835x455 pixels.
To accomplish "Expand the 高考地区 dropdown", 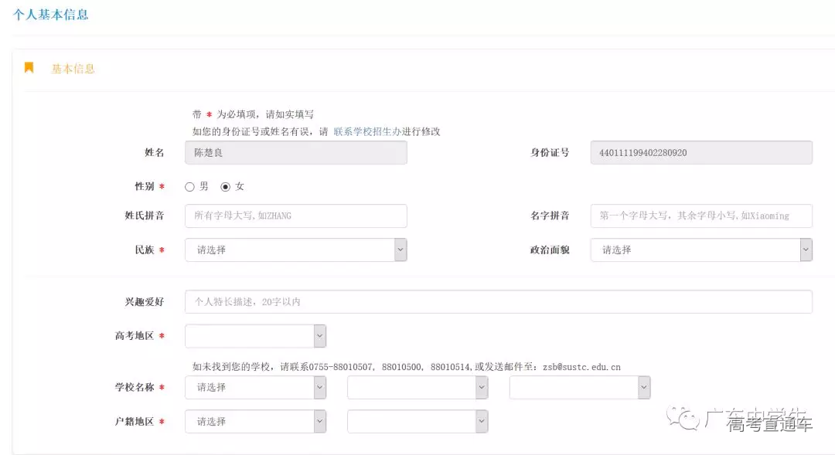I will (x=255, y=336).
